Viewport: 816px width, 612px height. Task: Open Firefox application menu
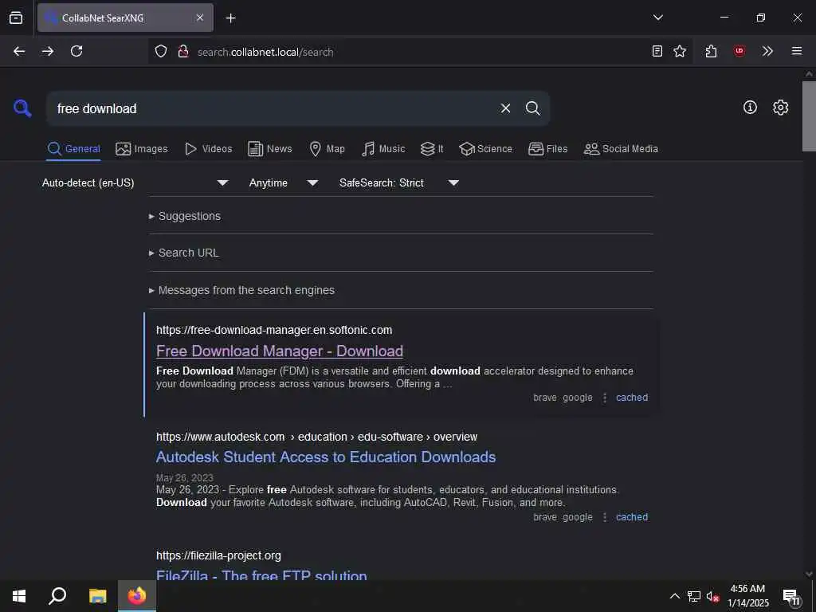tap(797, 51)
